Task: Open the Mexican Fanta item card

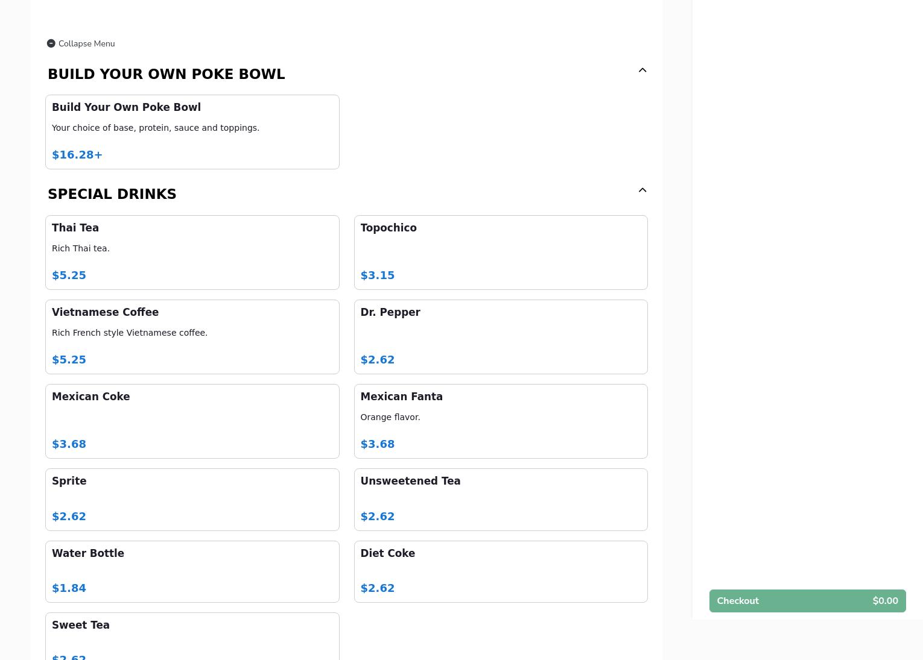Action: click(500, 421)
